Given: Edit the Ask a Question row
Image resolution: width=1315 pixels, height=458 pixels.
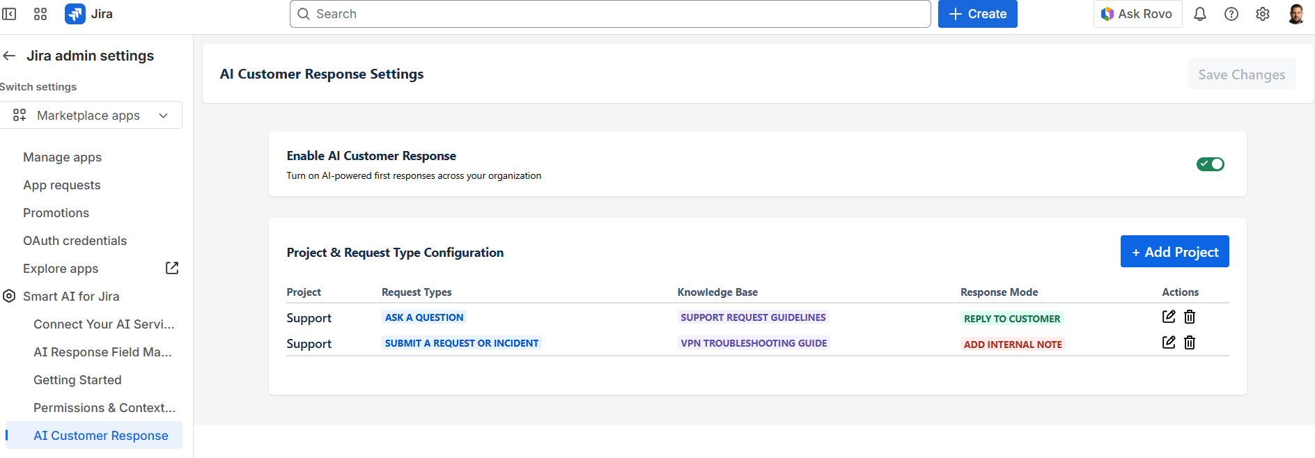Looking at the screenshot, I should coord(1169,317).
